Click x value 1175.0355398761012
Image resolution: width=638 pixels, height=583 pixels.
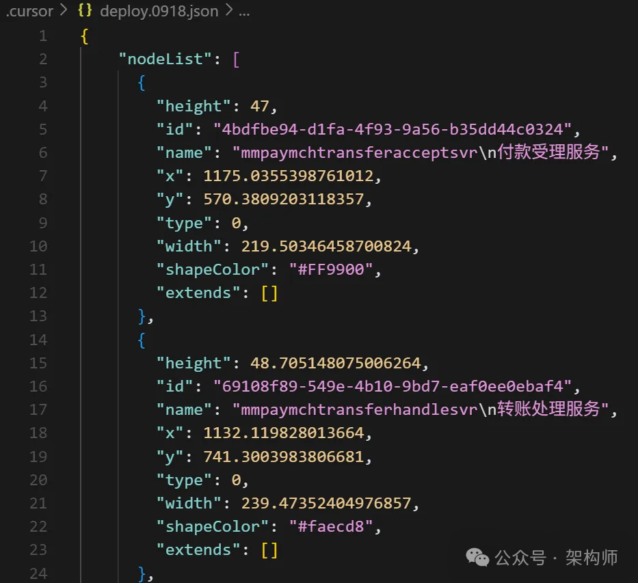click(x=288, y=176)
